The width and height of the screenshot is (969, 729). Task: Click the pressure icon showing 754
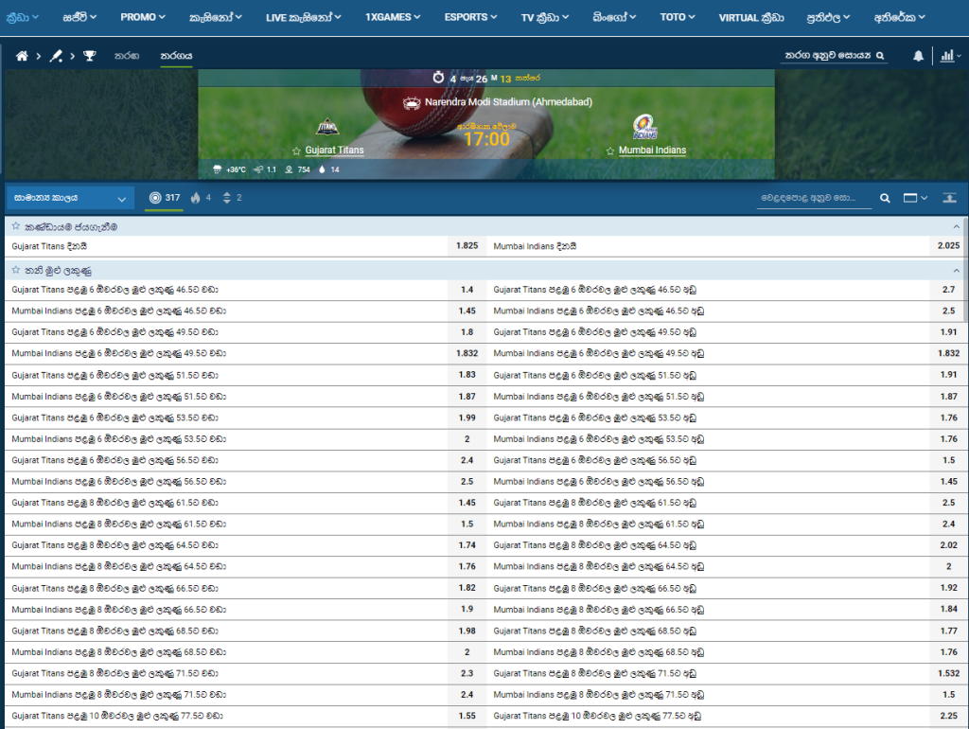point(289,169)
